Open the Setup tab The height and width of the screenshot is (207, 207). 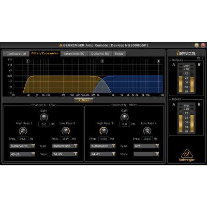coord(119,54)
